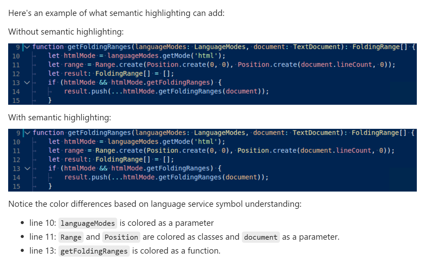Click 'With semantic highlighting:' caption text

click(59, 118)
